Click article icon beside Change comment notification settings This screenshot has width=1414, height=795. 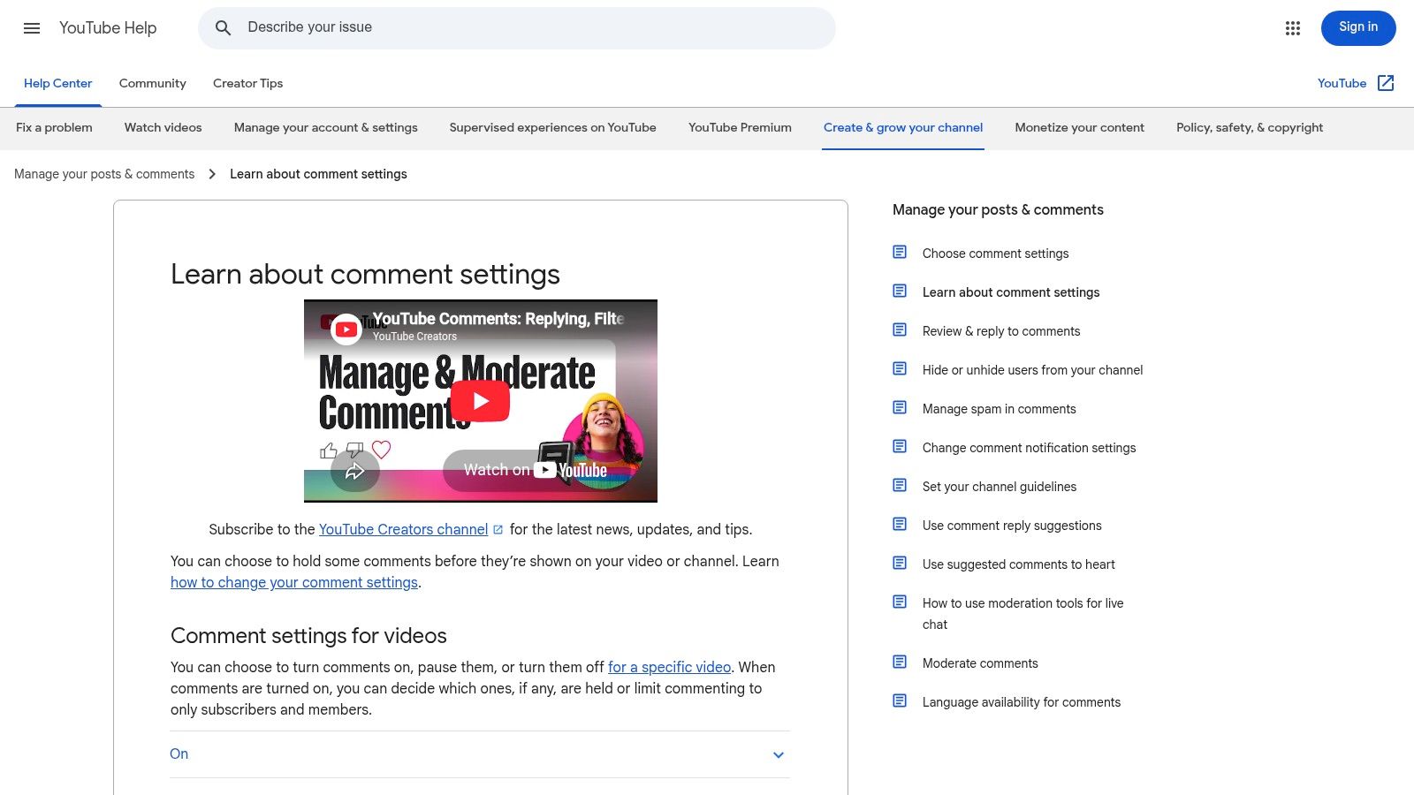click(x=900, y=447)
